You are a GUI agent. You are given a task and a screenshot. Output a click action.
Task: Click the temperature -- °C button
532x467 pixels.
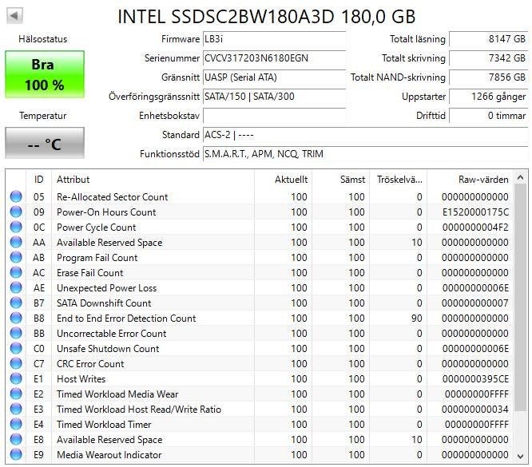(x=44, y=144)
